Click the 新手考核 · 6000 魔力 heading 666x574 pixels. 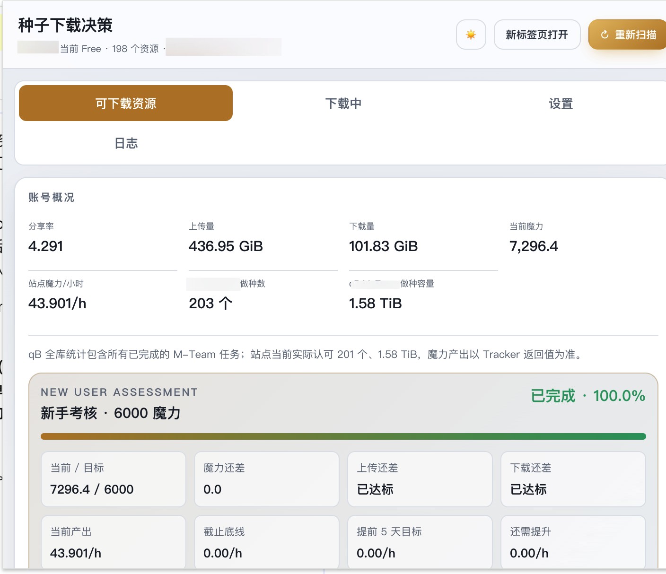(x=111, y=413)
